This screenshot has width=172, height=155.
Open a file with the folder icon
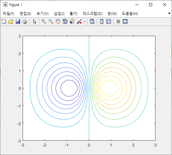11,21
